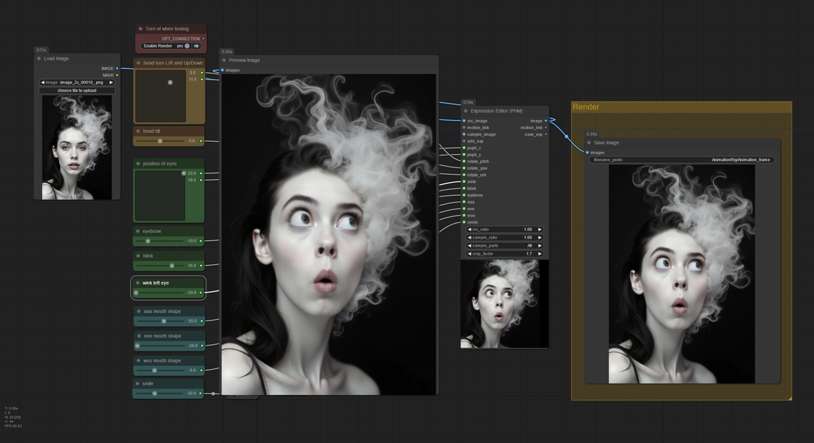
Task: Click the Render group title
Action: 586,107
